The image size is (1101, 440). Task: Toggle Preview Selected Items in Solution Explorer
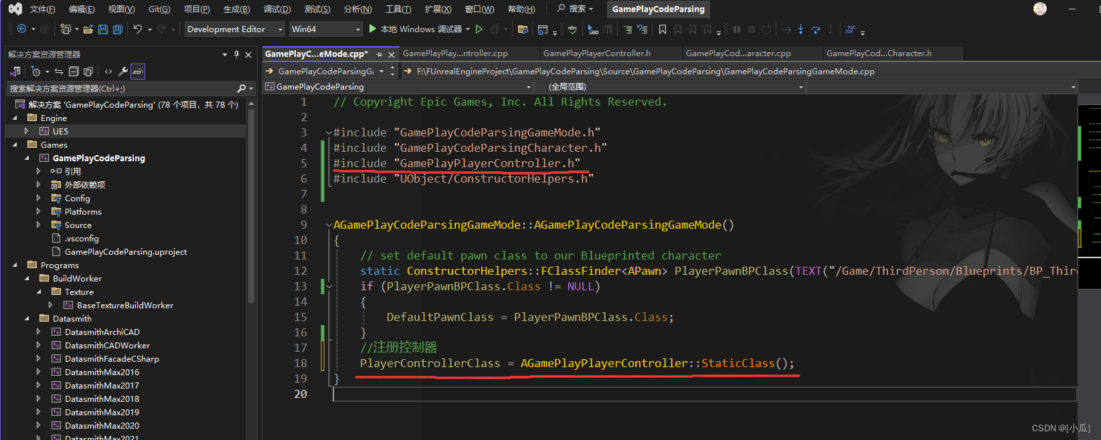click(138, 72)
